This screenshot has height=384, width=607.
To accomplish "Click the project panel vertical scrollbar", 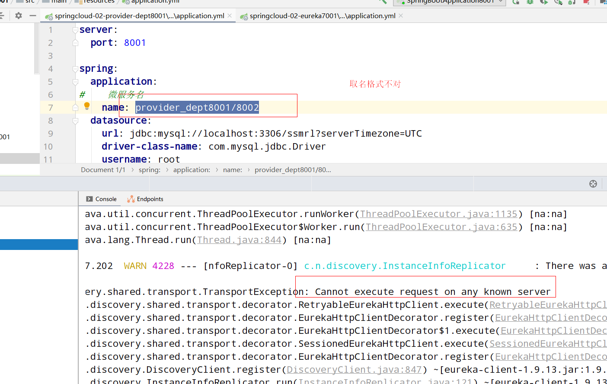I will pyautogui.click(x=37, y=48).
